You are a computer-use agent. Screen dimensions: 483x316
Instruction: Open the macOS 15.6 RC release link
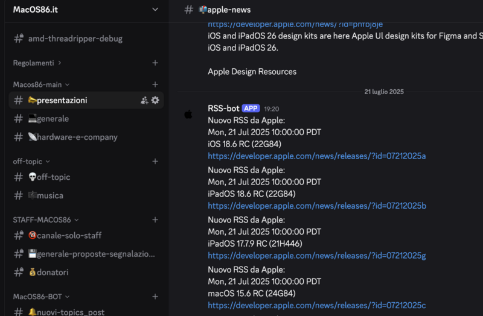(x=317, y=306)
